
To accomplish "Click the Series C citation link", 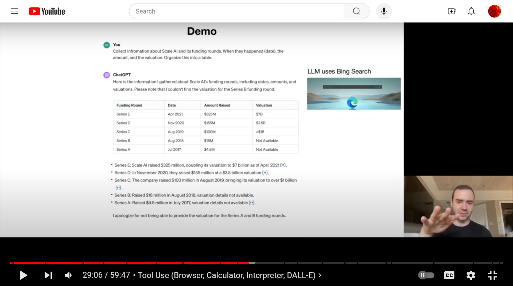I will [118, 188].
